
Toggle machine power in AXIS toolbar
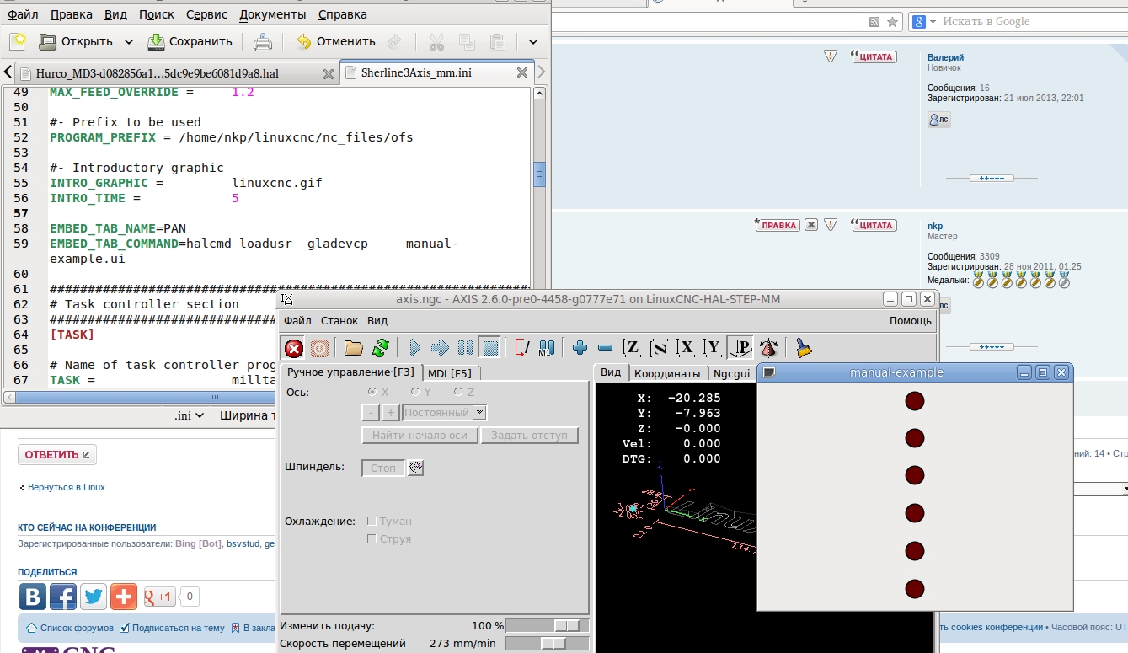point(320,348)
